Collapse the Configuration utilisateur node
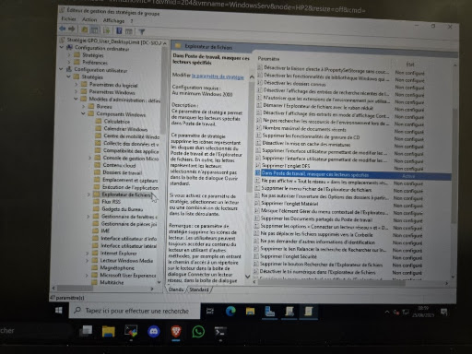The width and height of the screenshot is (472, 354). (61, 69)
